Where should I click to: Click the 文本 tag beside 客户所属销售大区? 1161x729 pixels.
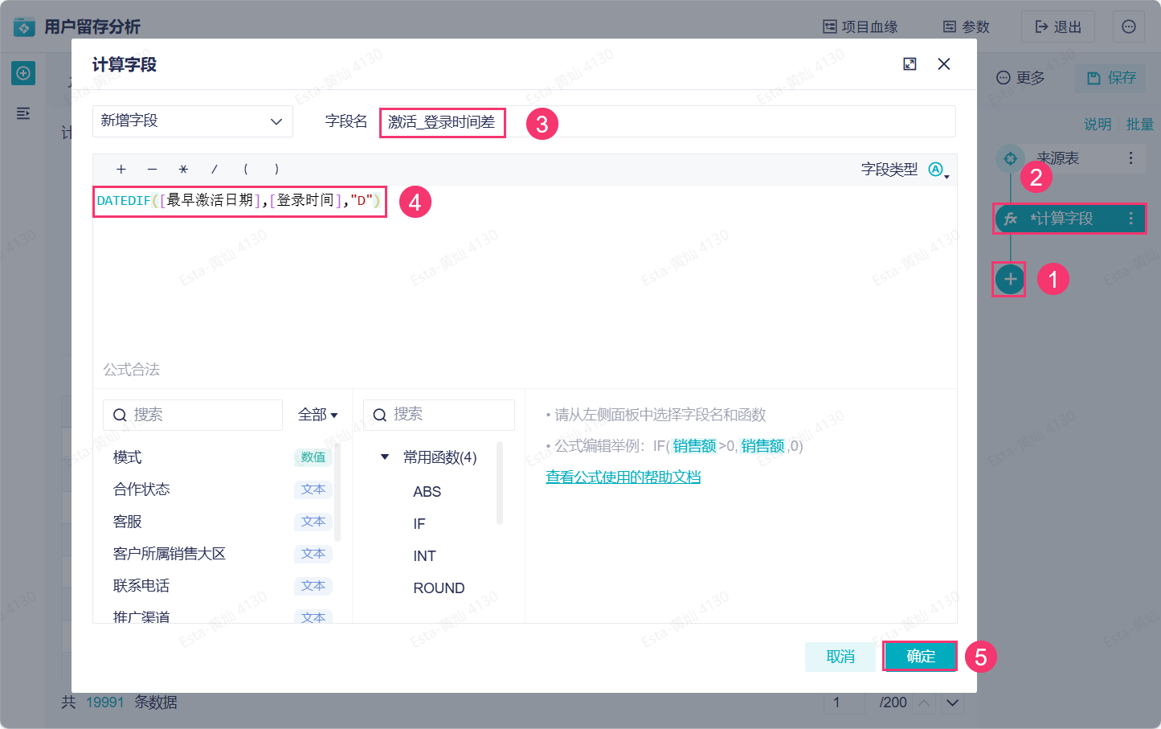pyautogui.click(x=313, y=554)
